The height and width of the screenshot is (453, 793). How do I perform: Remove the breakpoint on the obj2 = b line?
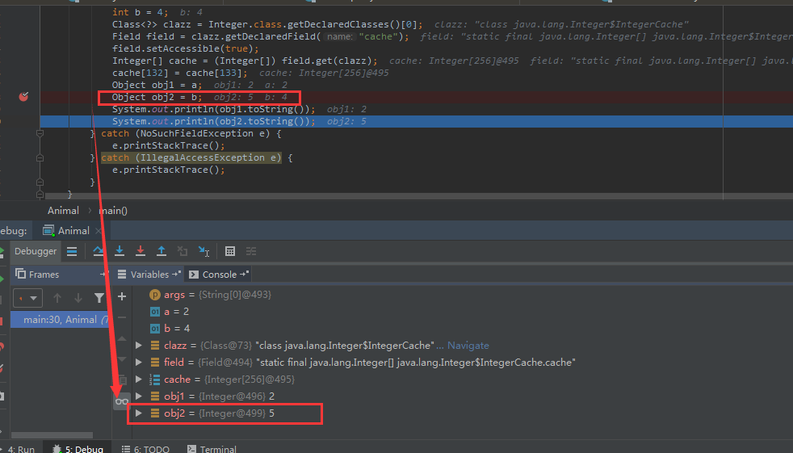[x=23, y=97]
